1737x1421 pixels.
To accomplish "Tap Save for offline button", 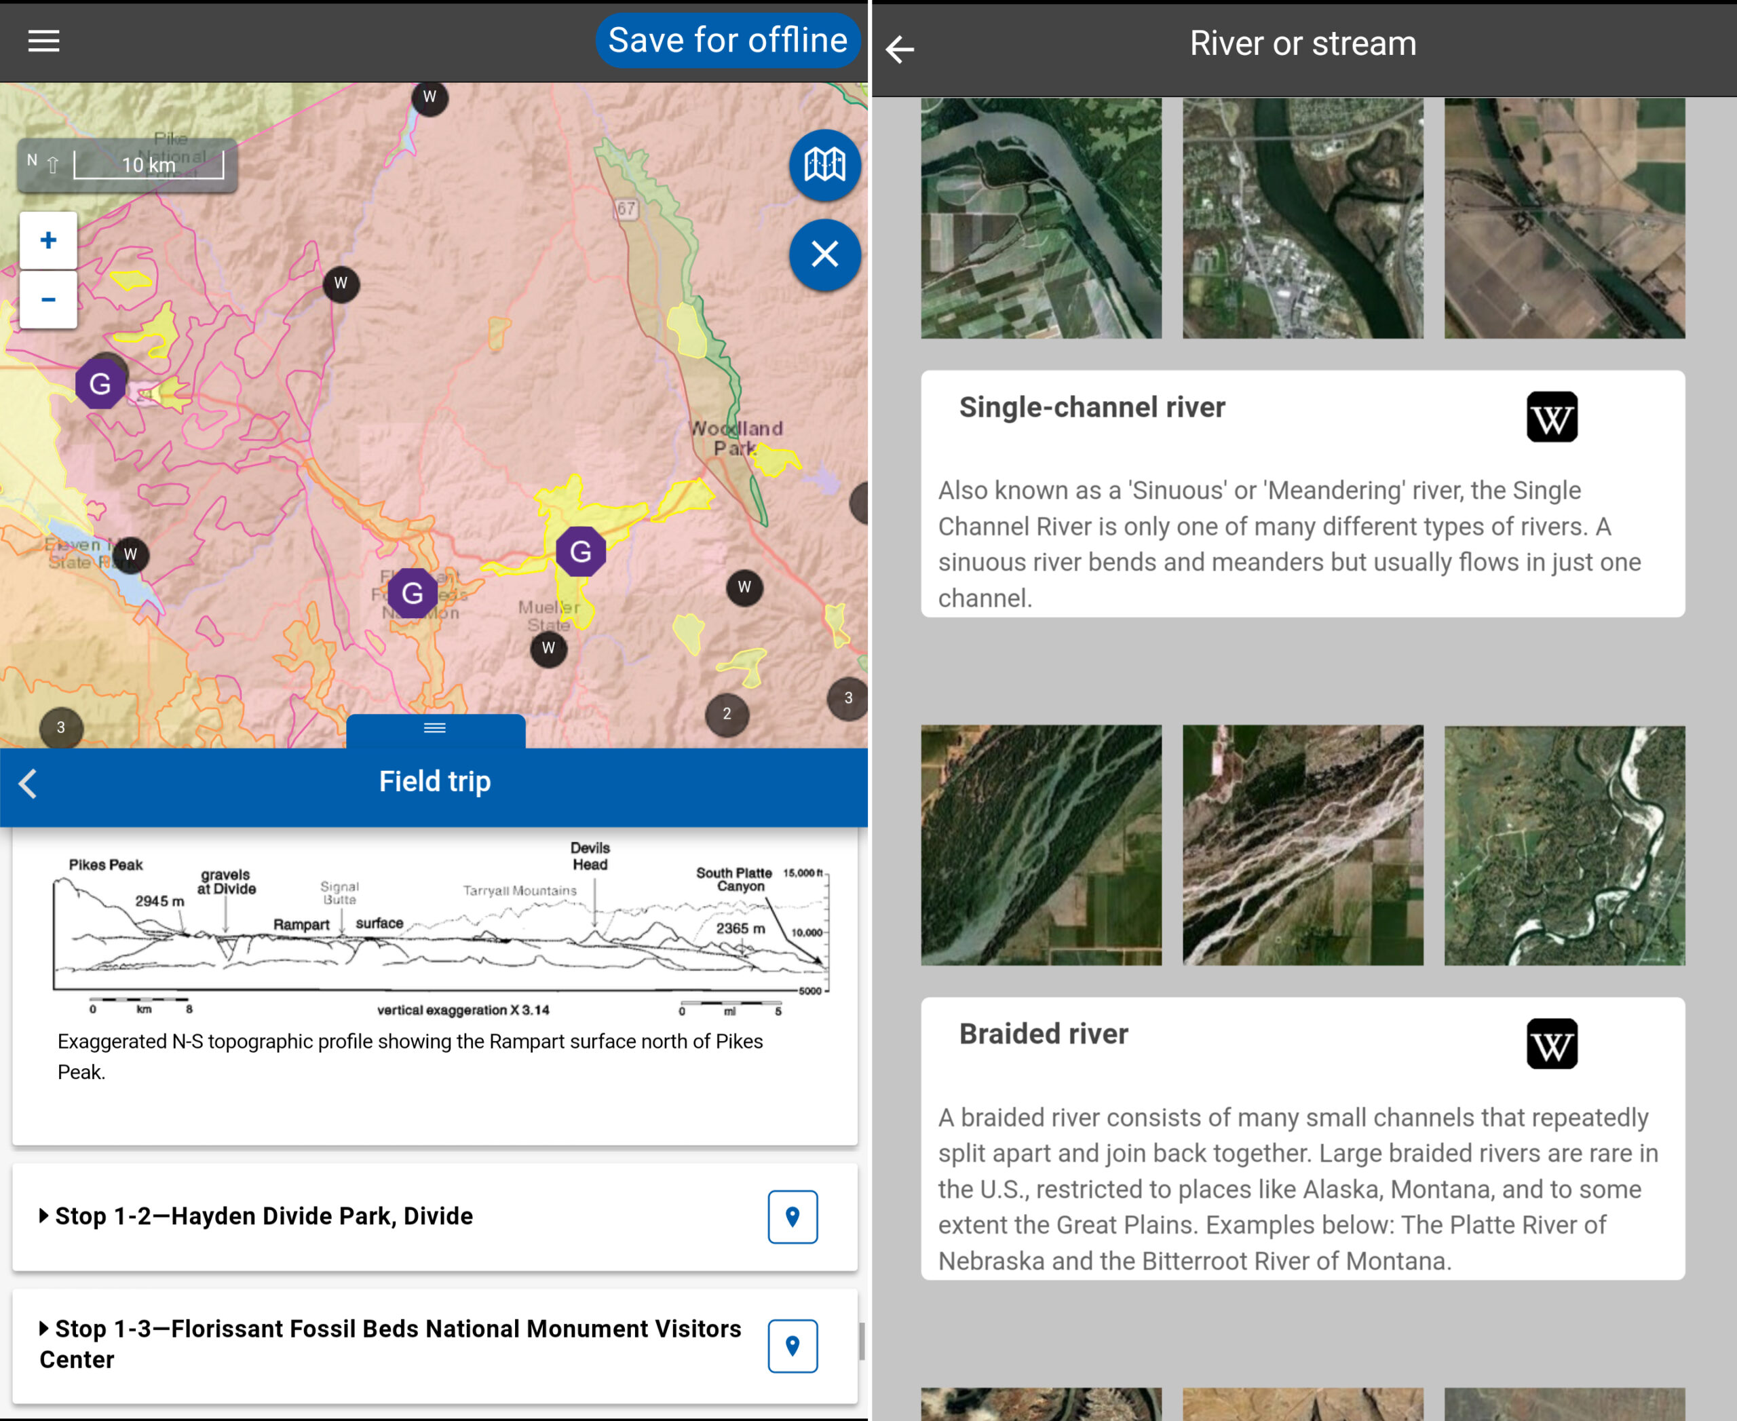I will coord(727,41).
